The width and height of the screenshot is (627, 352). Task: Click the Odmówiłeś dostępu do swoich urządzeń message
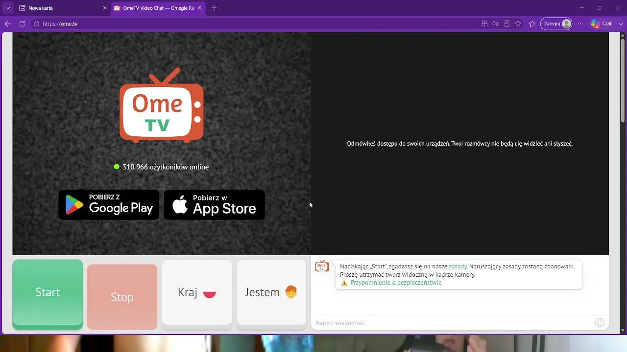(x=459, y=144)
